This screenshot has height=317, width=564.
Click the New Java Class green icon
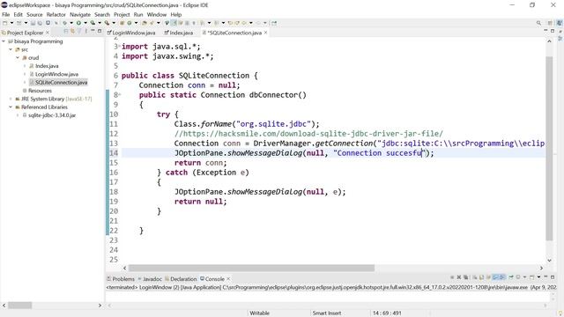(130, 23)
